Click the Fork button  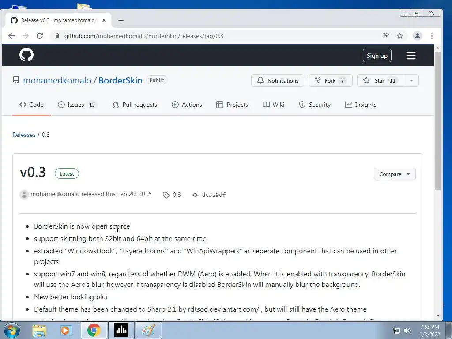[x=330, y=80]
